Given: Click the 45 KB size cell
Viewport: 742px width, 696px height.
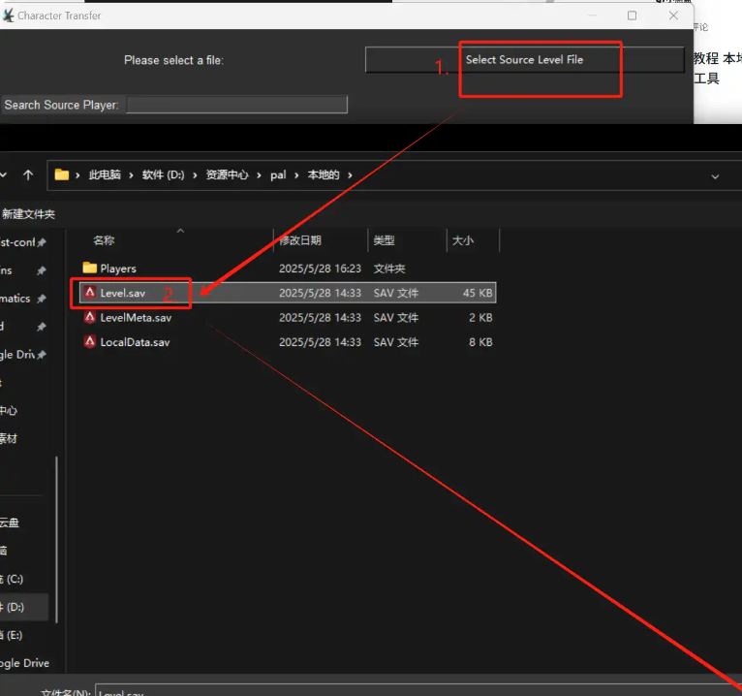Looking at the screenshot, I should (478, 293).
